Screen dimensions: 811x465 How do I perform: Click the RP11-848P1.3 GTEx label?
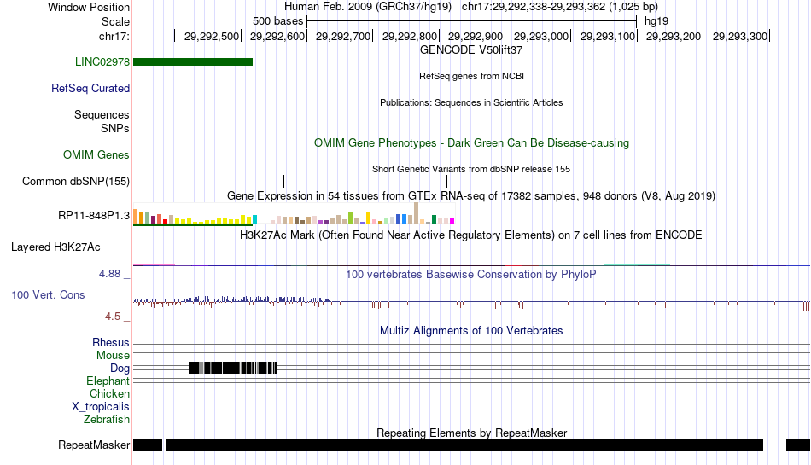pos(94,216)
